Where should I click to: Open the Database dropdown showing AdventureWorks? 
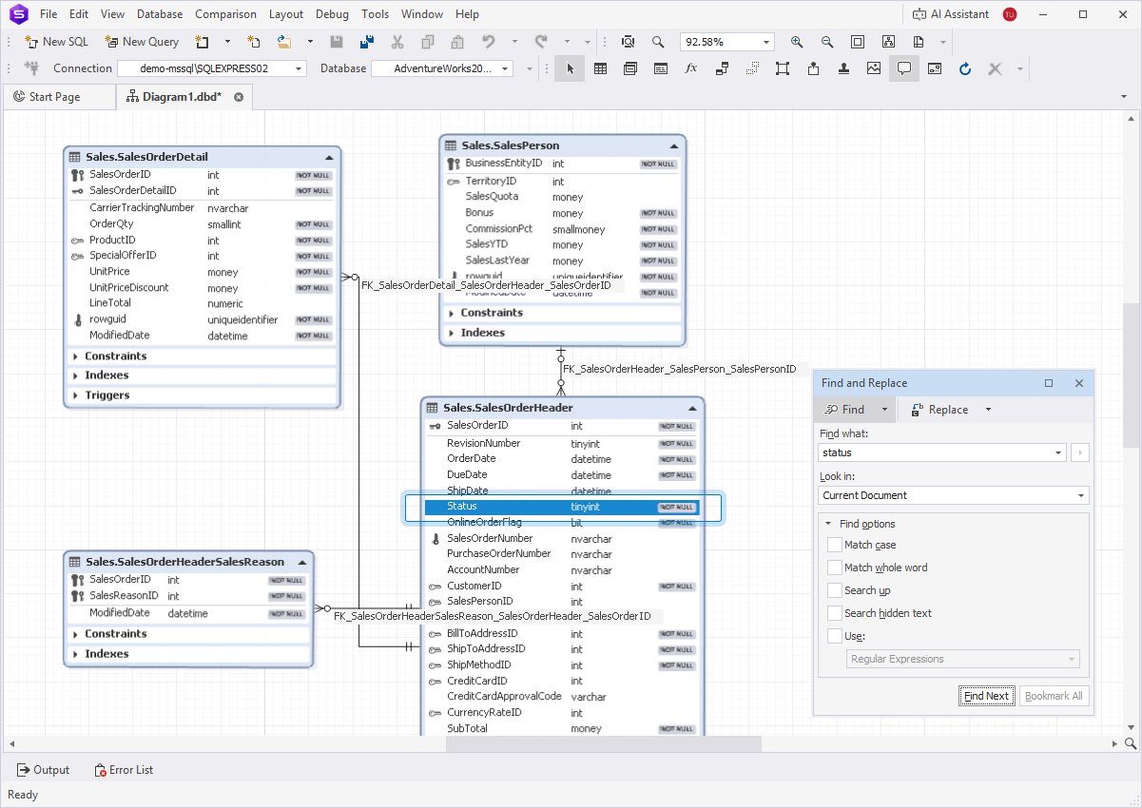coord(507,67)
